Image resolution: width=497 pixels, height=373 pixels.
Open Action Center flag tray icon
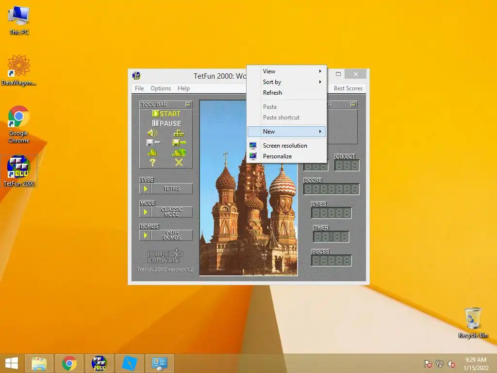(x=428, y=363)
